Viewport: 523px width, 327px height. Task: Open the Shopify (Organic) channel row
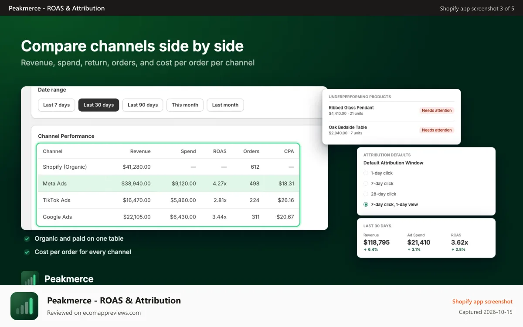point(168,167)
